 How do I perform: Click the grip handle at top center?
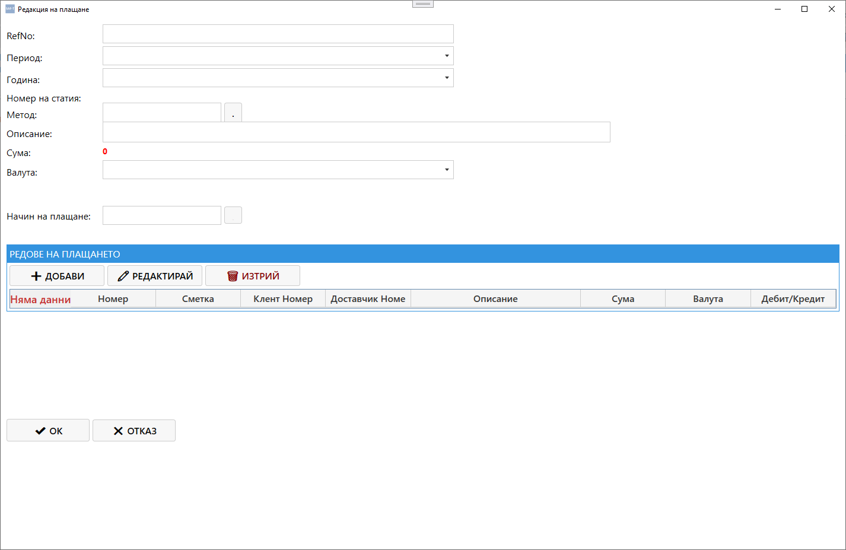point(423,4)
